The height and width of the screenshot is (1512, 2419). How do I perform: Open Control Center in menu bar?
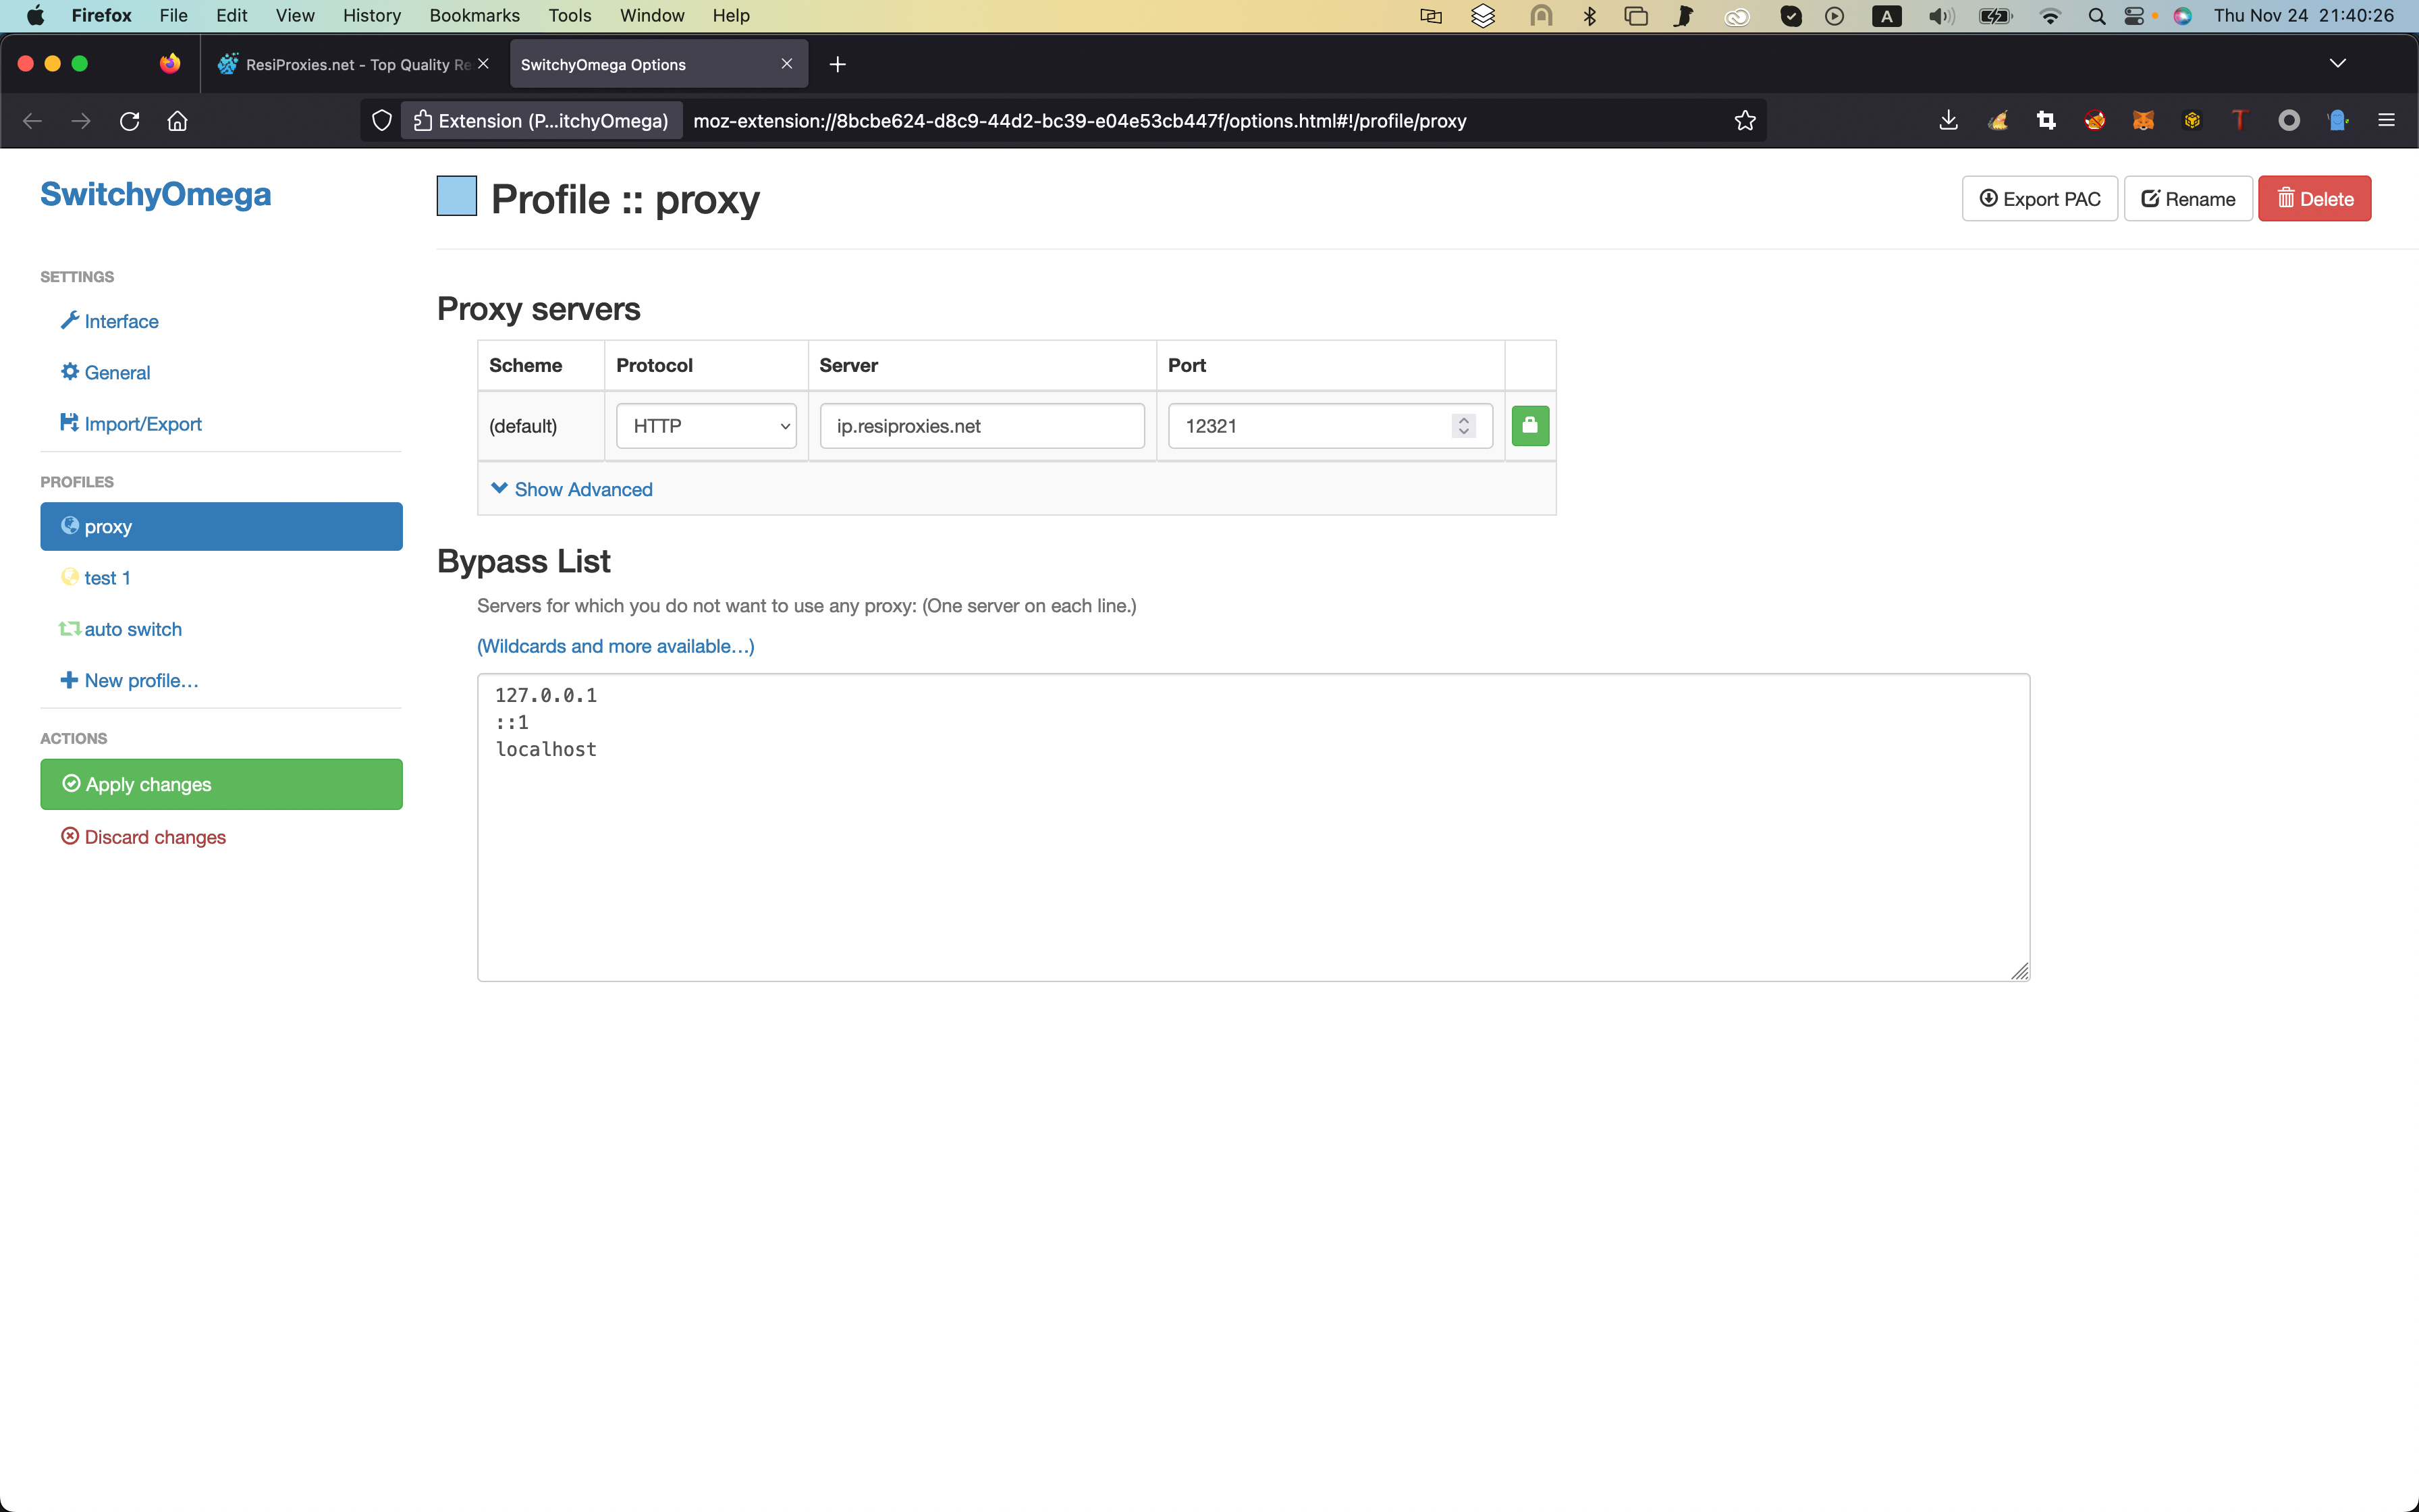pyautogui.click(x=2134, y=15)
